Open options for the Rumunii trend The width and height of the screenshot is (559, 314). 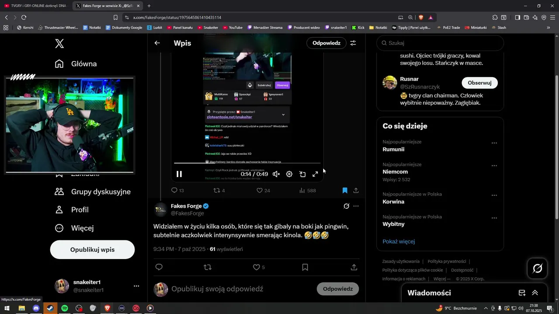[494, 143]
